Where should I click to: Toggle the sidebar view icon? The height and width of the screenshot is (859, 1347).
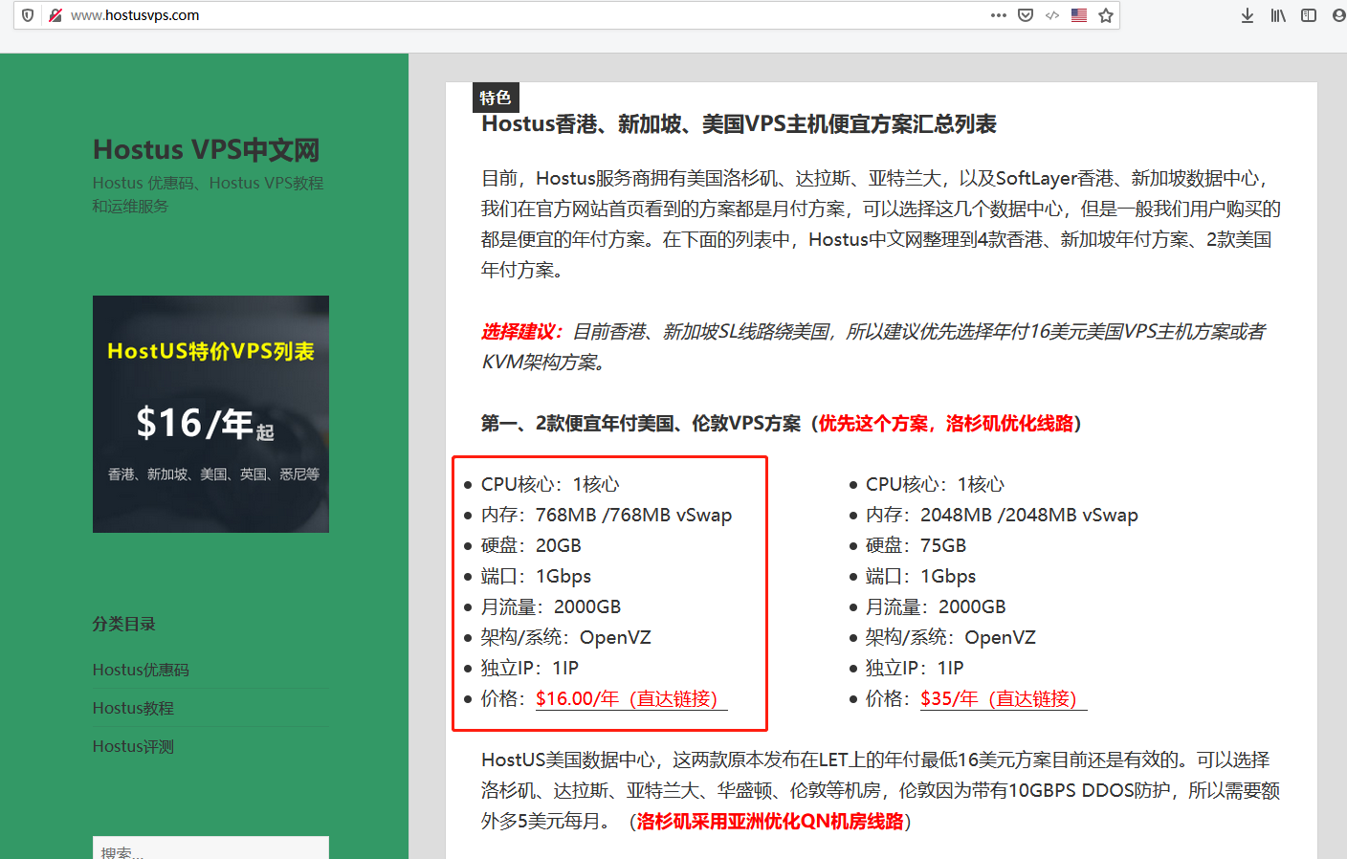point(1309,15)
